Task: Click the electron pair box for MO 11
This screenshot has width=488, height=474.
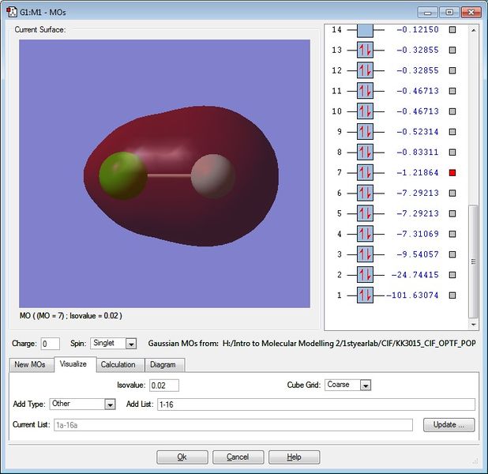Action: 365,91
